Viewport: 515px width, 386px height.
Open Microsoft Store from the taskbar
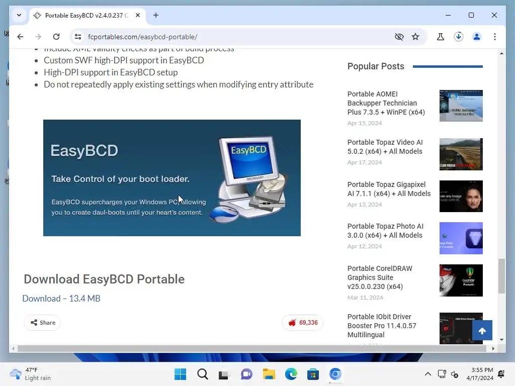point(313,374)
